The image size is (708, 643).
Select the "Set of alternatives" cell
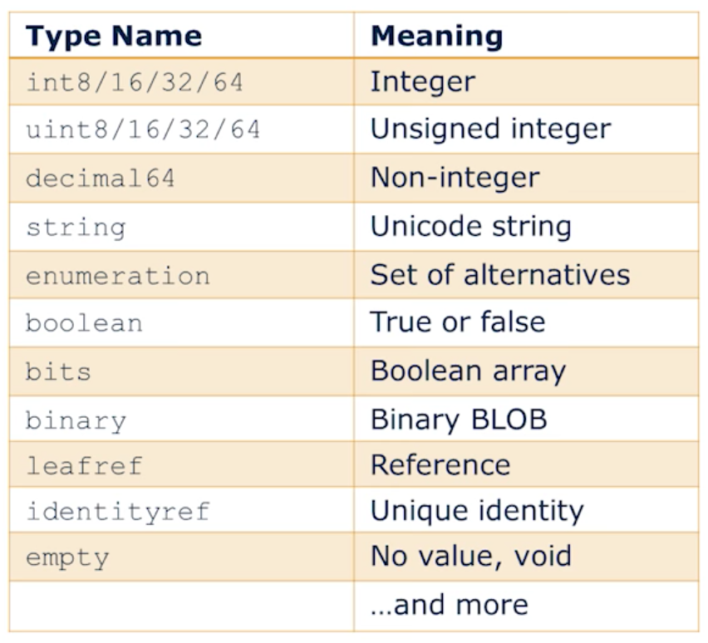point(499,274)
